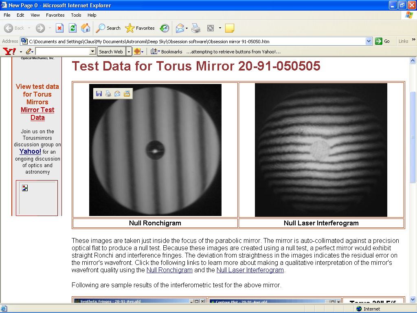Viewport: 417px width, 313px height.
Task: Expand the Address bar dropdown list
Action: coord(369,41)
